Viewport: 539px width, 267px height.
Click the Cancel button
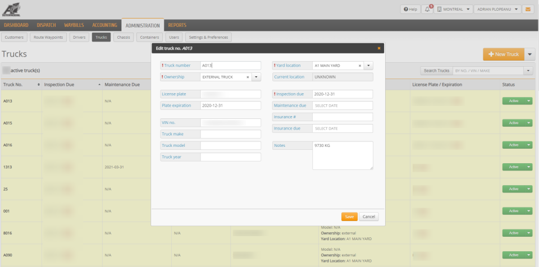click(369, 217)
